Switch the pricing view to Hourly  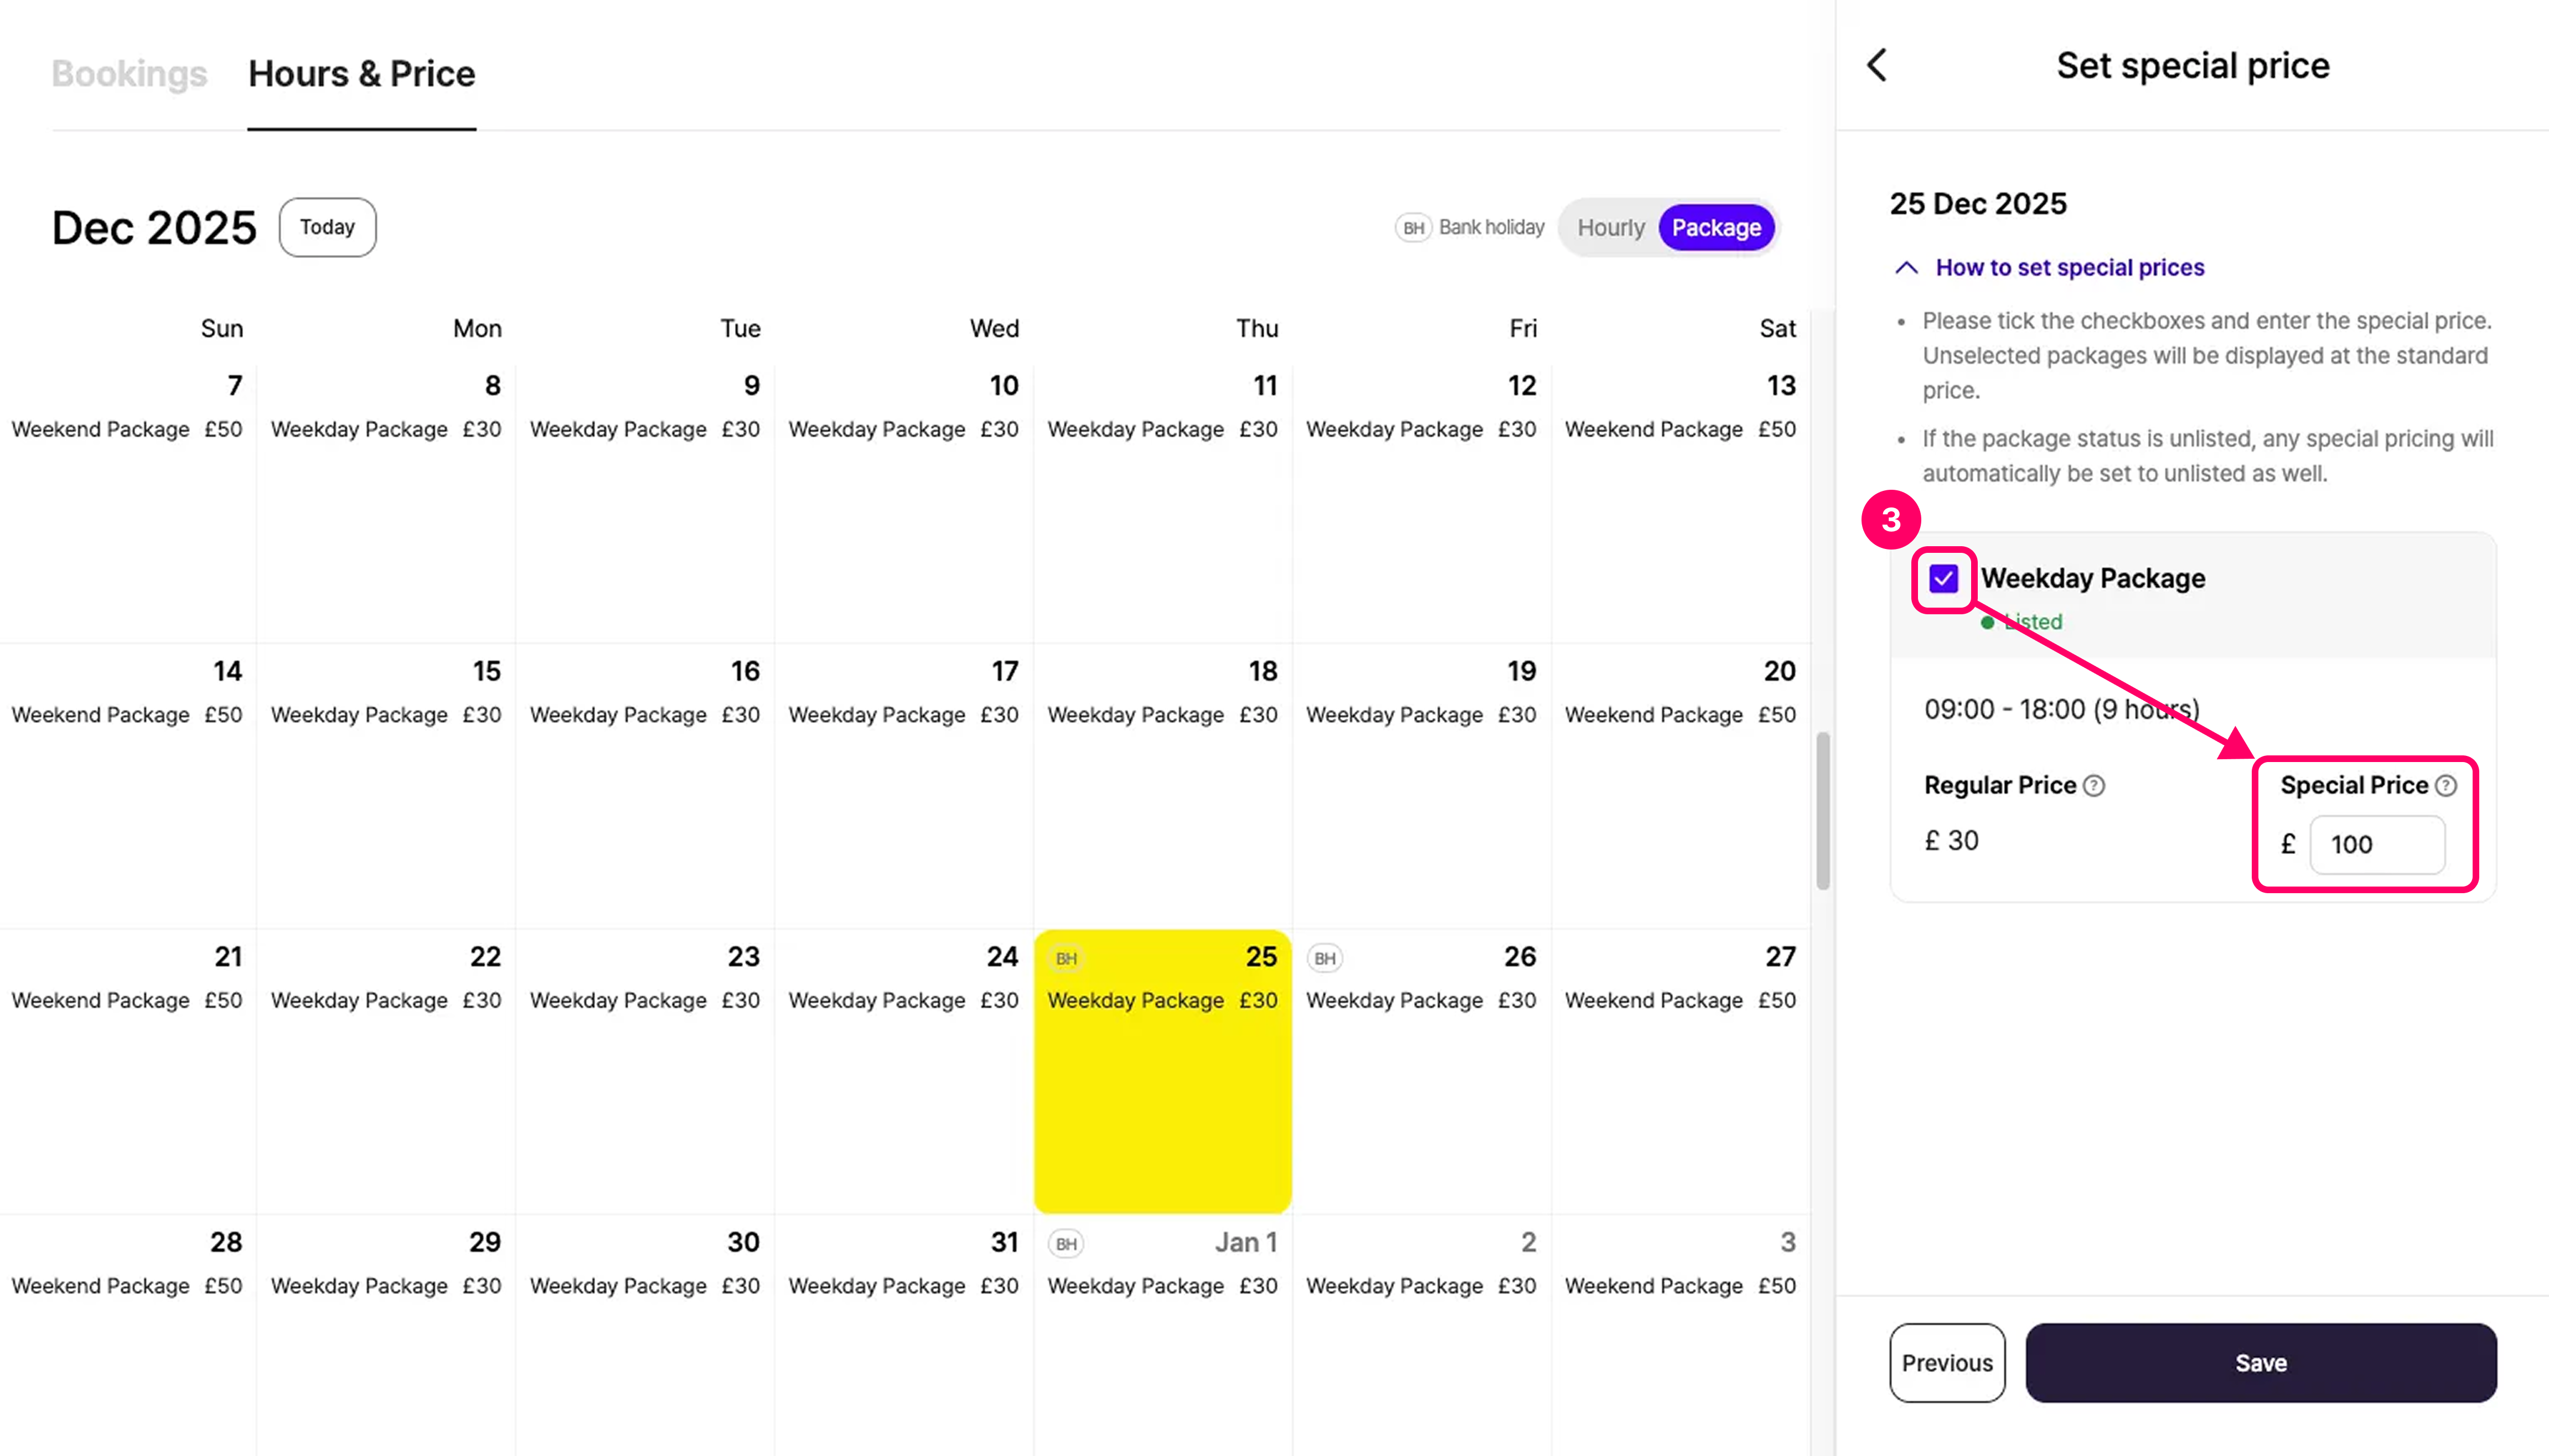[1610, 228]
